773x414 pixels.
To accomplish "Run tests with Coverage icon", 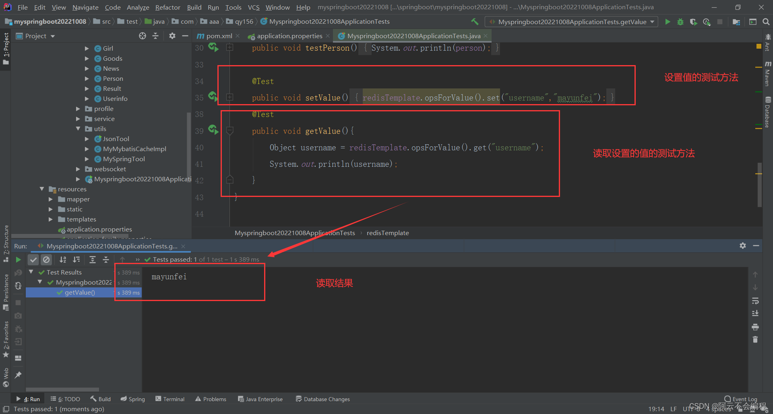I will (x=693, y=22).
